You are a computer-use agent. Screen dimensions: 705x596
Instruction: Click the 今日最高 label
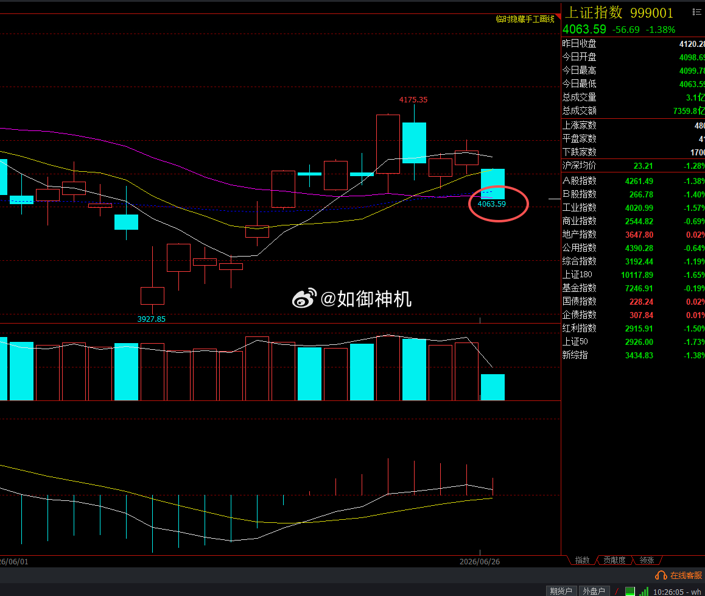[579, 71]
